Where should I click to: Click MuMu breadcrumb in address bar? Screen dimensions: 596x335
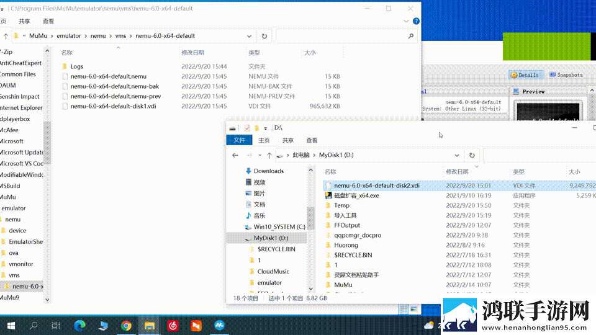pyautogui.click(x=38, y=36)
